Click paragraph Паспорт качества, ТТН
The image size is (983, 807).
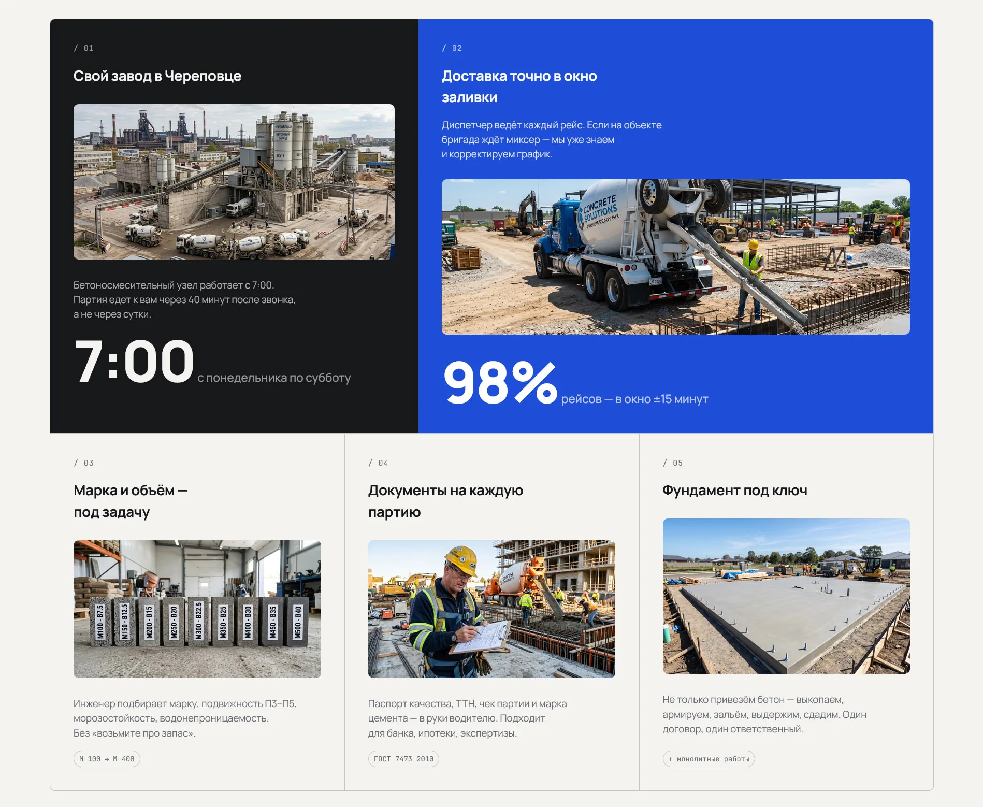click(468, 718)
